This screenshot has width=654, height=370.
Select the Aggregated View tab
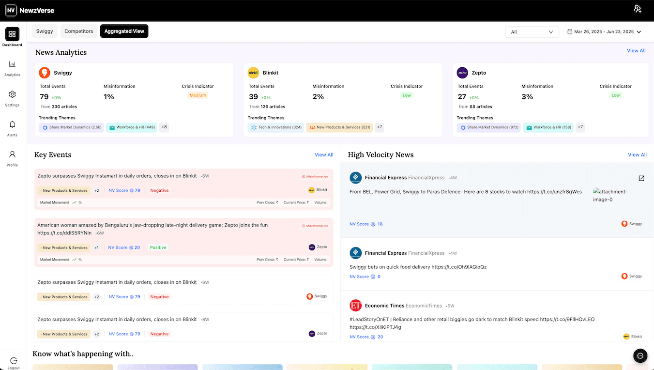point(124,31)
